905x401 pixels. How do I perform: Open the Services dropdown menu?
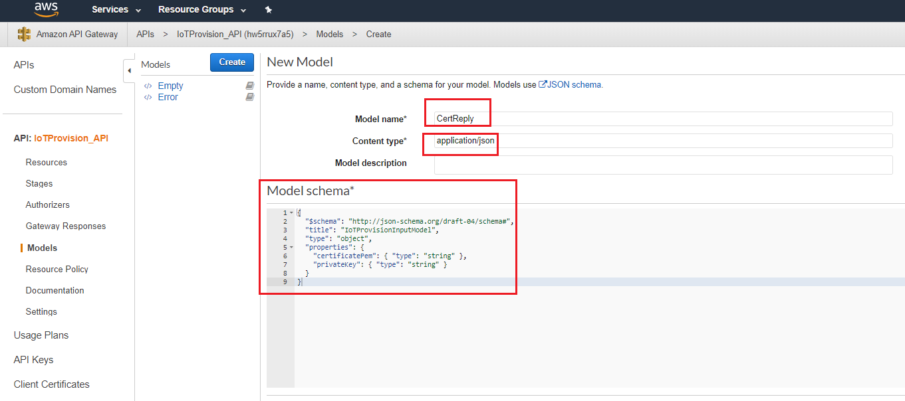pyautogui.click(x=116, y=10)
